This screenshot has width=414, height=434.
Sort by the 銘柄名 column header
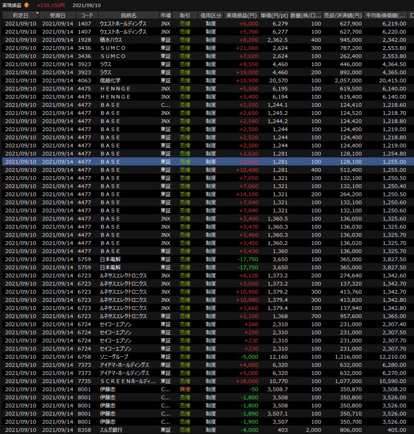click(x=128, y=15)
